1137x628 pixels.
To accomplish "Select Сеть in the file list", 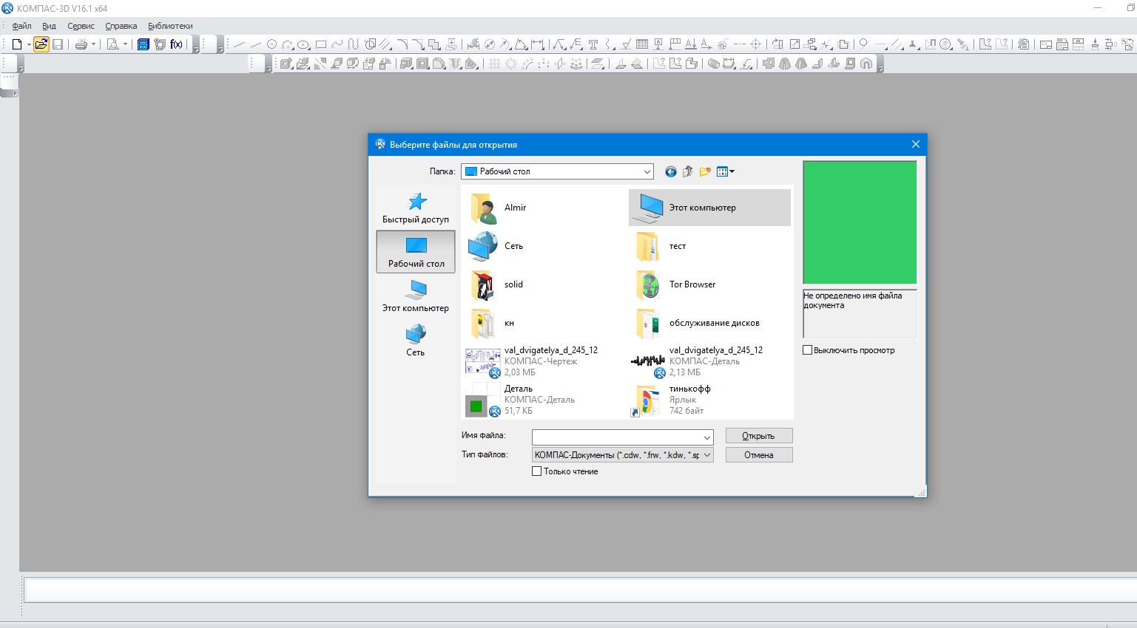I will (544, 246).
